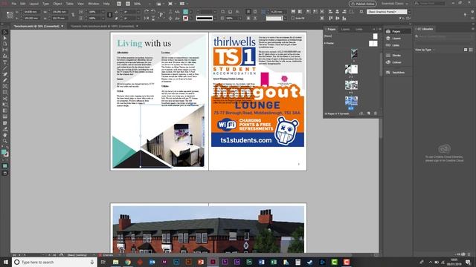
Task: Open the Basic Graphics Frame object style dropdown
Action: (409, 12)
